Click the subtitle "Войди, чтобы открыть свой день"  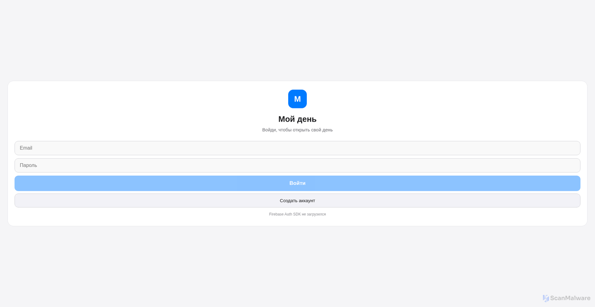297,130
